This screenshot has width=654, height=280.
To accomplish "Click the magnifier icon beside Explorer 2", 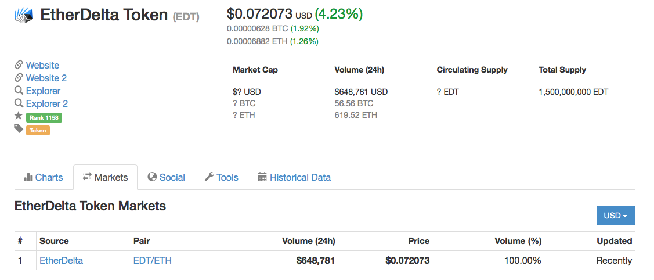I will (x=19, y=103).
